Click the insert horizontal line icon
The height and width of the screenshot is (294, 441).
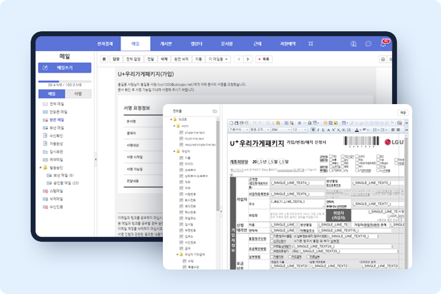[x=304, y=123]
